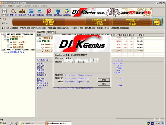Go to next disk with right arrow
Image resolution: width=166 pixels, height=125 pixels.
click(6, 19)
